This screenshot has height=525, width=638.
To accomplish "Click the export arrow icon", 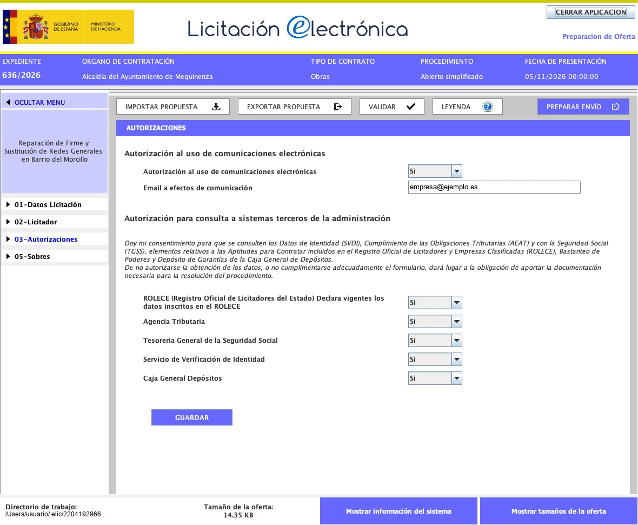I will [338, 107].
